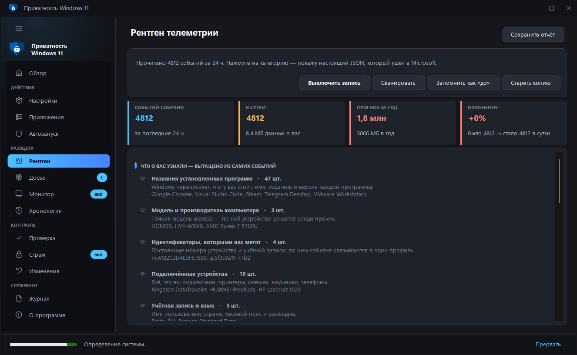
Task: Click the Сохранить отчёт button
Action: pyautogui.click(x=533, y=34)
